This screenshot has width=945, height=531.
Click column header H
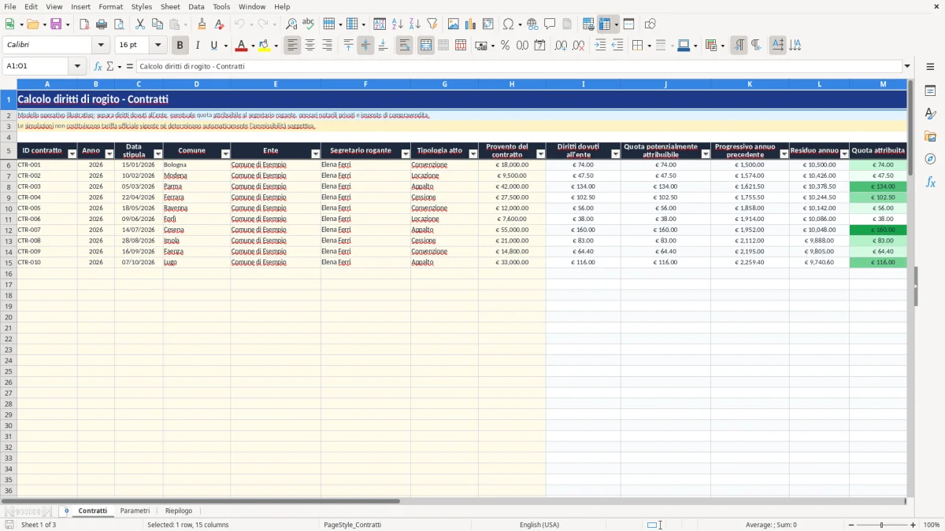tap(512, 84)
